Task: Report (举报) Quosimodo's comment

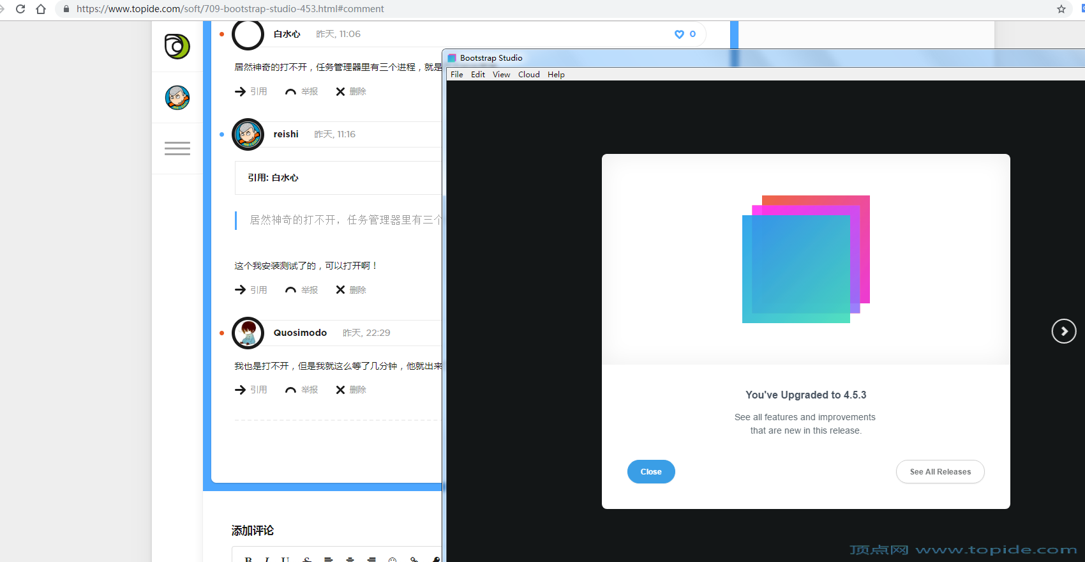Action: tap(301, 390)
